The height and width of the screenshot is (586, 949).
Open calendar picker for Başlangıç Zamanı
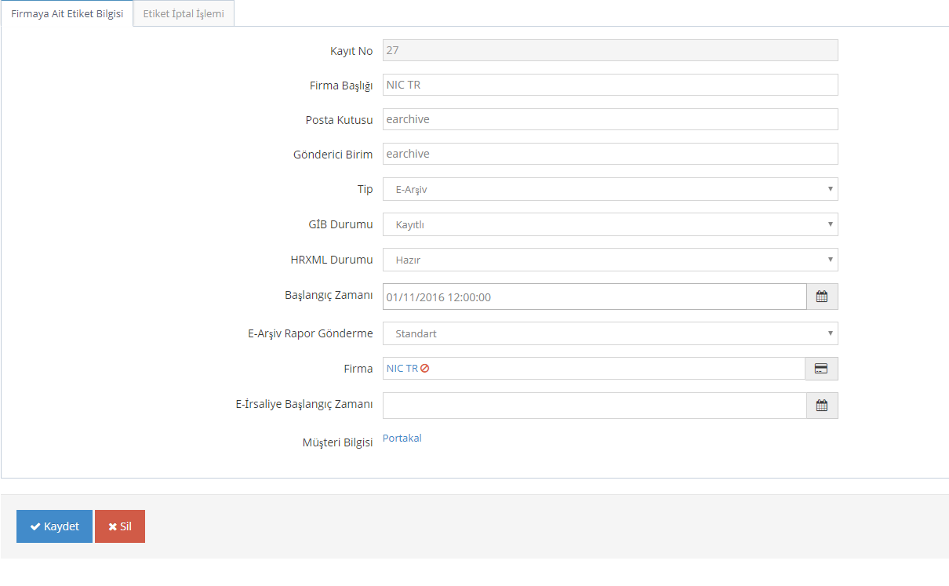822,297
